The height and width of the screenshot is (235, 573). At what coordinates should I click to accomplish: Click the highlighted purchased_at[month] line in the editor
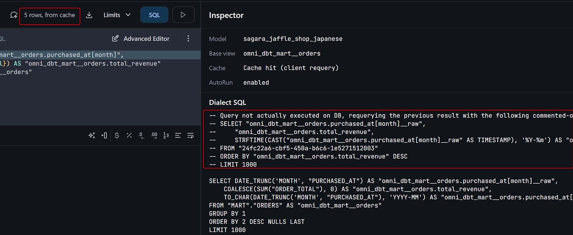[x=62, y=55]
